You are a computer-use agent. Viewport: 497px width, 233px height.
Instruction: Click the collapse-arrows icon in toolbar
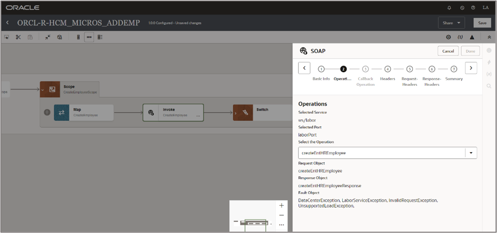point(48,37)
